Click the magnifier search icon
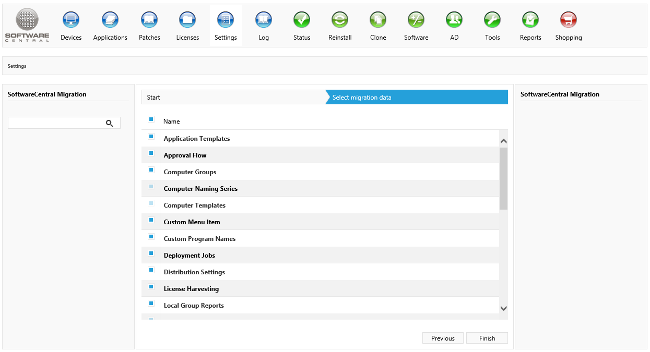 click(110, 123)
